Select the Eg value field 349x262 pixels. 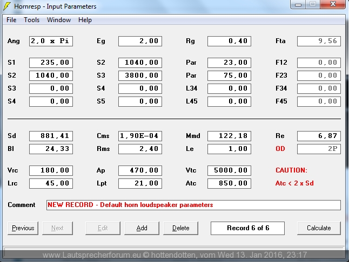(140, 41)
